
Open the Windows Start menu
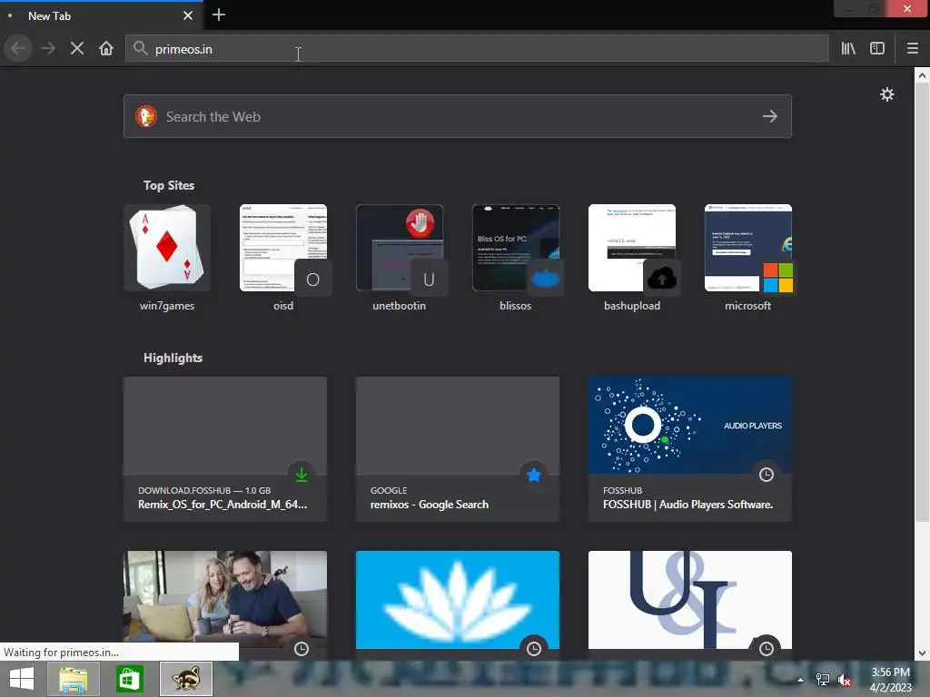tap(22, 679)
